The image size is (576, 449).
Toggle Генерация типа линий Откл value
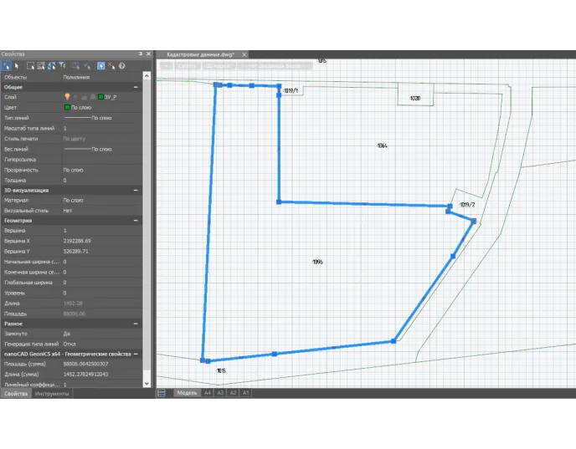click(100, 344)
